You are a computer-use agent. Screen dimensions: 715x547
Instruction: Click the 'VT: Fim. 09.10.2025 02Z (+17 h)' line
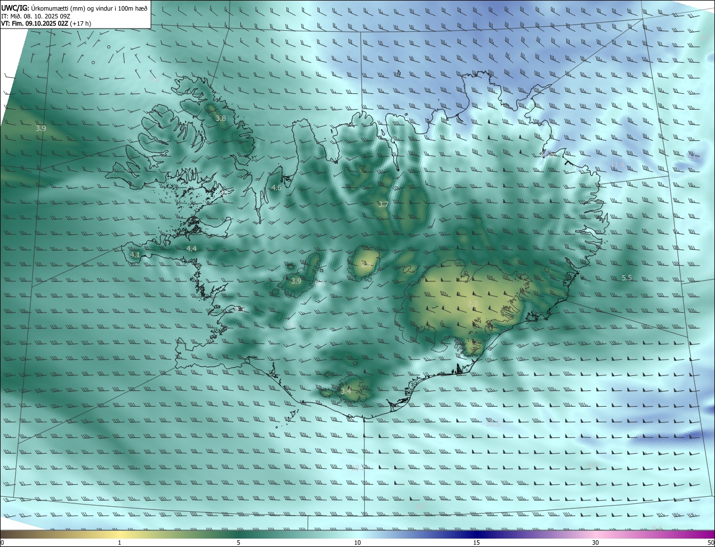point(46,23)
